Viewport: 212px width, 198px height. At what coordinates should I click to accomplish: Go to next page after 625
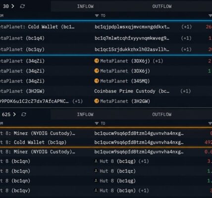14,114
